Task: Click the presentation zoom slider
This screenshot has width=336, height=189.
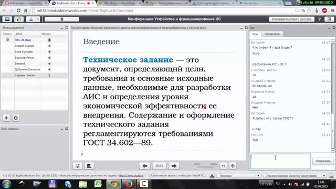Action: pos(205,167)
